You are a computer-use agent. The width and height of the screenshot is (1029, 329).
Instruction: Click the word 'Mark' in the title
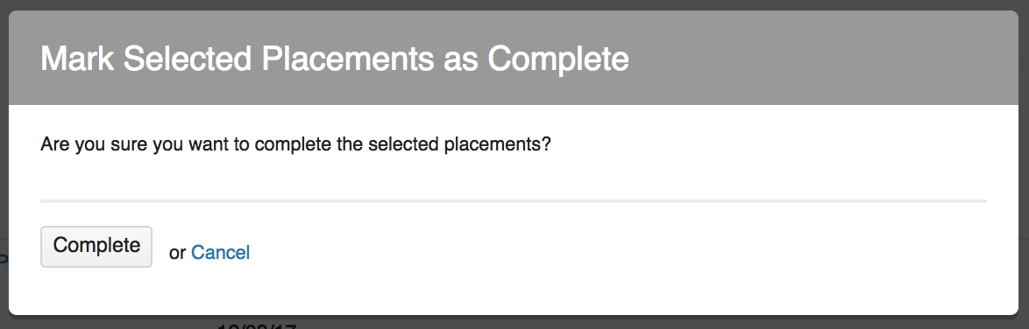coord(77,59)
